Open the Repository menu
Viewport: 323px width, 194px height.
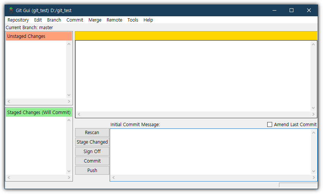[18, 20]
